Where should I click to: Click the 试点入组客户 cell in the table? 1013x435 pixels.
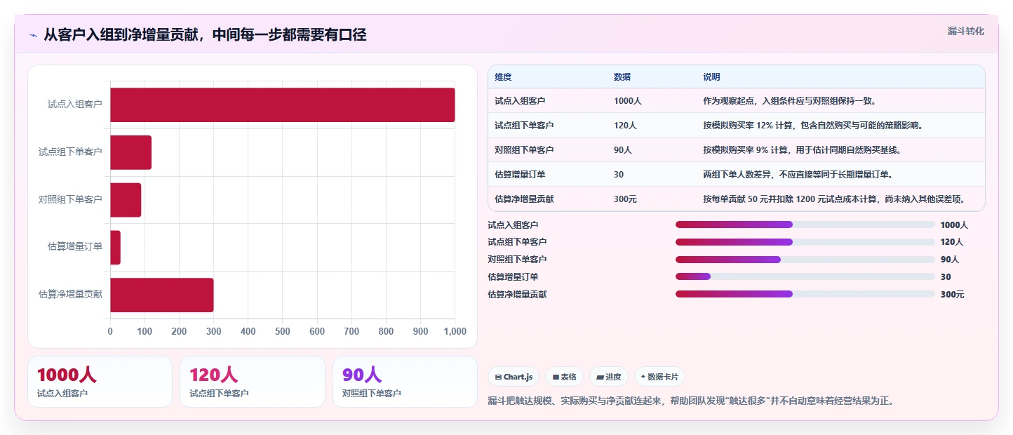(520, 101)
